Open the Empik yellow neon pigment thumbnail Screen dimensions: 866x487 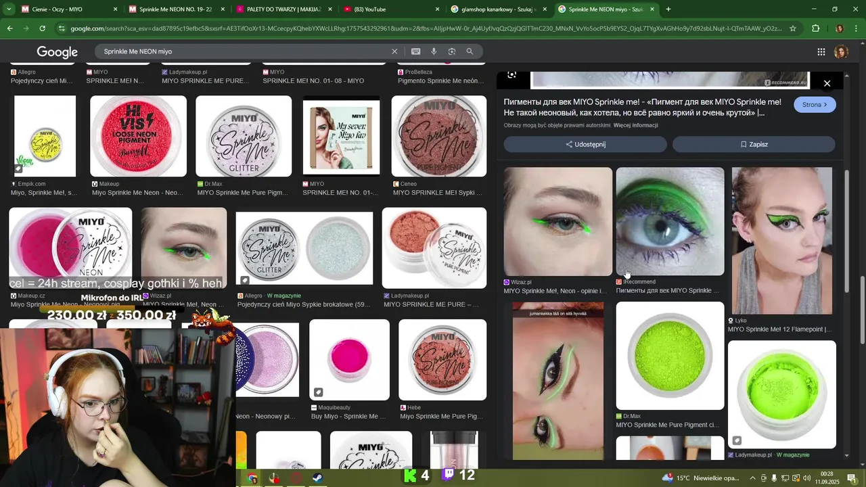tap(45, 136)
